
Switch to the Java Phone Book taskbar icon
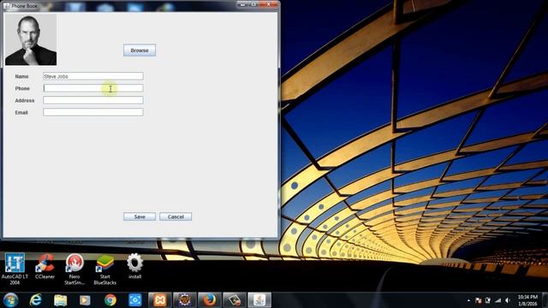(259, 300)
